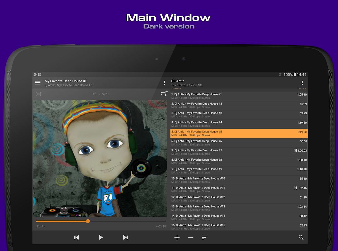Select track 6 My Favorite Deep House #6
Screen dimensions: 338x251
pos(239,143)
